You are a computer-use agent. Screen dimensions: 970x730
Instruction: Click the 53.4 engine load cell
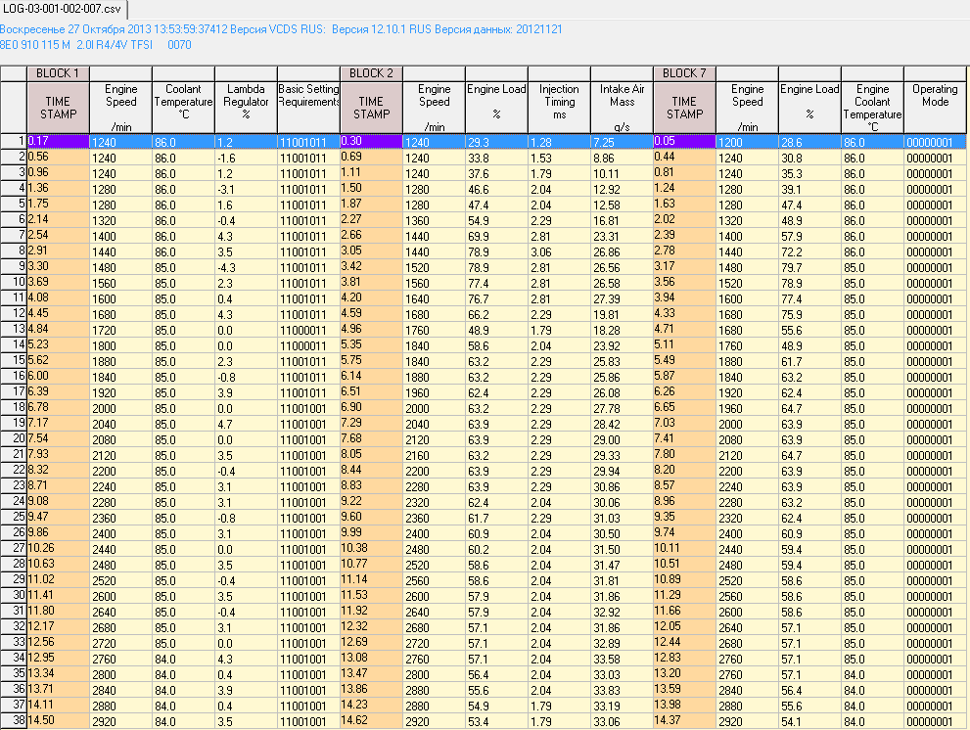click(496, 721)
